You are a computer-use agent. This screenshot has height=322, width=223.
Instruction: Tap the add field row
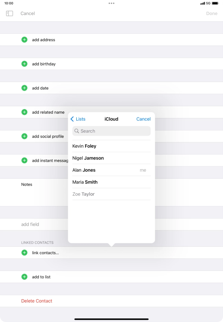pos(30,224)
